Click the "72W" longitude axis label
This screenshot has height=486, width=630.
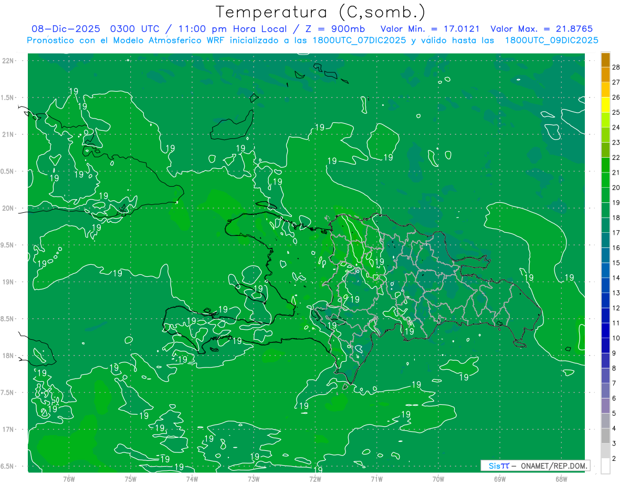[315, 479]
